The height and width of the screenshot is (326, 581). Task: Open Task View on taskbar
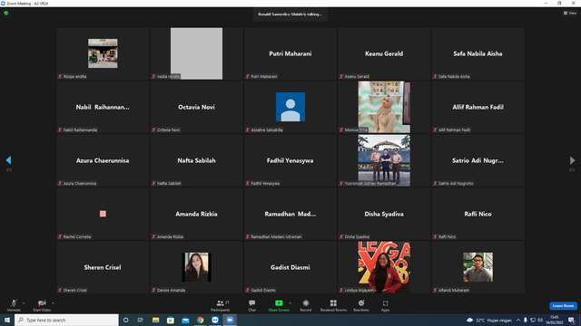(x=141, y=320)
